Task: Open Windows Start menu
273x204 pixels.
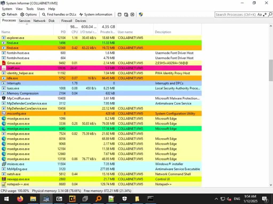Action: tap(6, 199)
